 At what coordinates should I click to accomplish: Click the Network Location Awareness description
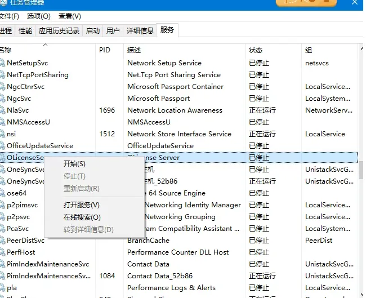click(x=175, y=110)
